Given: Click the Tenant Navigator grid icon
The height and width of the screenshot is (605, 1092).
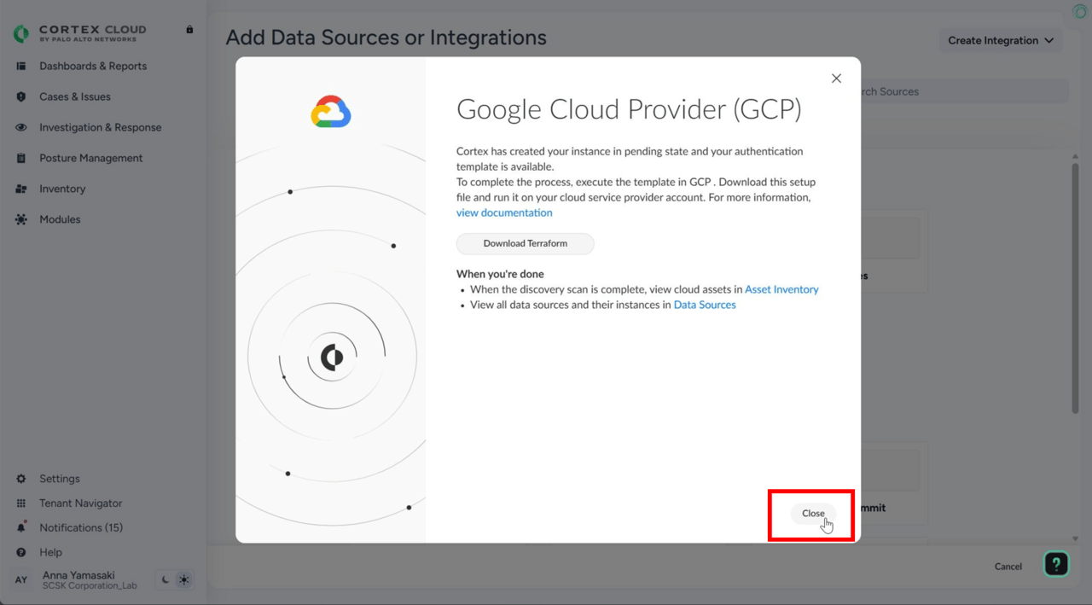Looking at the screenshot, I should [21, 503].
